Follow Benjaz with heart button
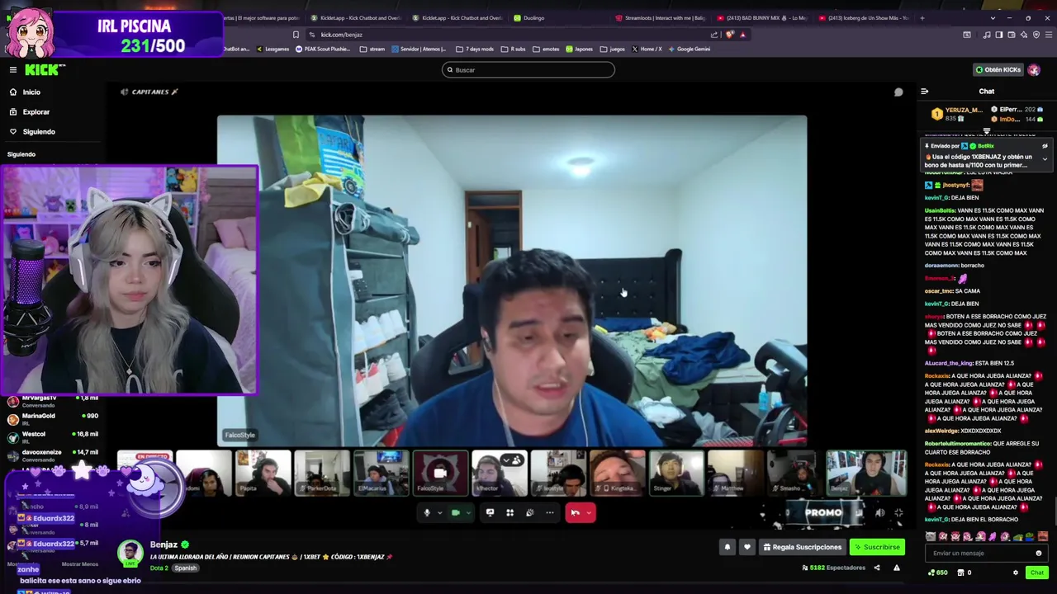 (x=747, y=547)
